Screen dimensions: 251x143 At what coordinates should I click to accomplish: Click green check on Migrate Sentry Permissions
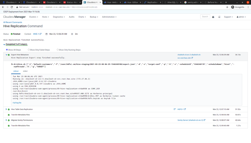(x=9, y=120)
